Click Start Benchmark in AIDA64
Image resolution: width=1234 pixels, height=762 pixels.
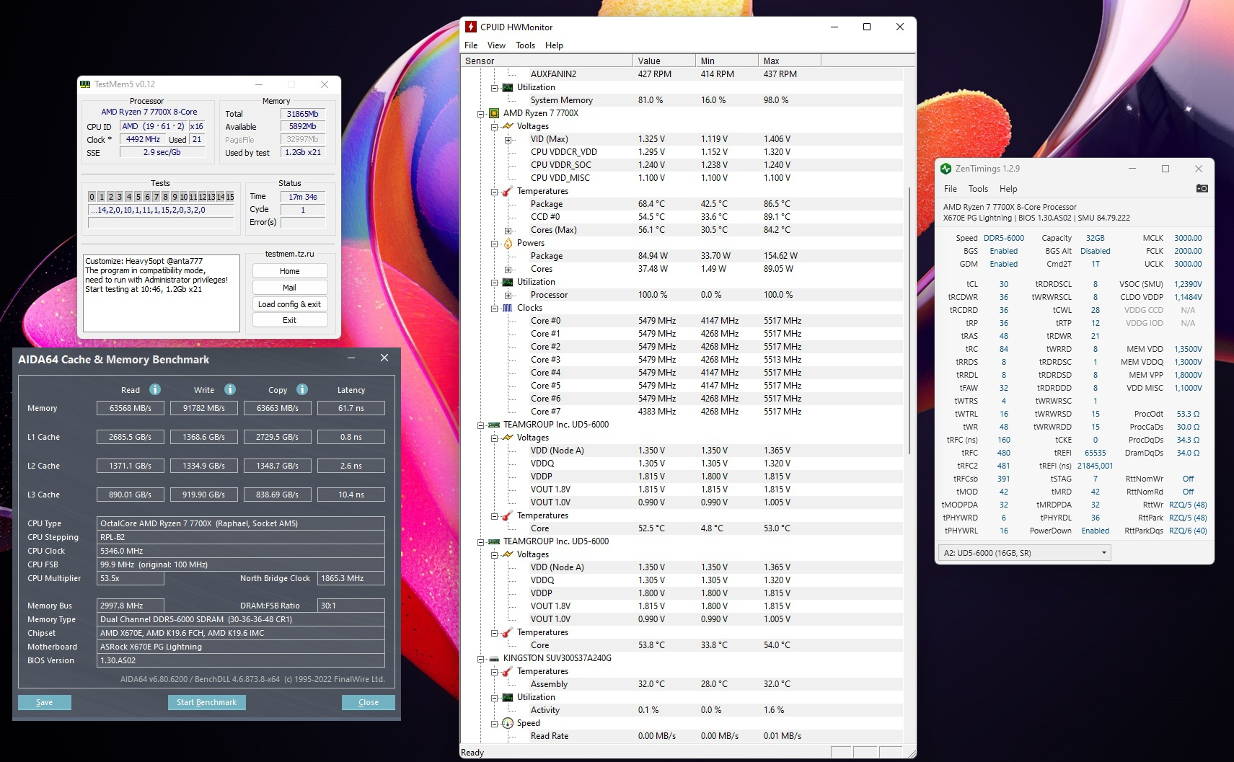pos(207,702)
